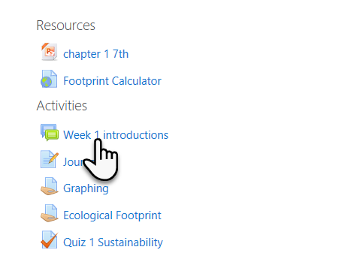This screenshot has height=274, width=363.
Task: Open the Ecological Footprint assignment link
Action: (112, 215)
